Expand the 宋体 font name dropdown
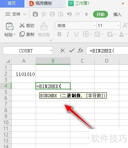 click(x=94, y=25)
